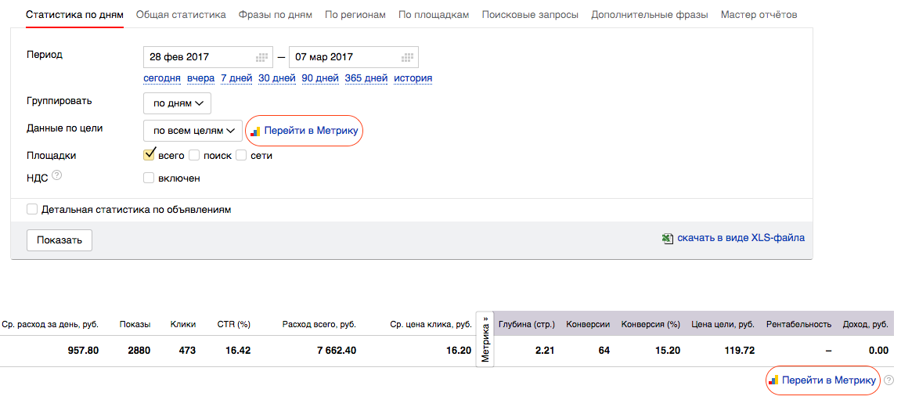Click the «сегодня» period link
Screen dimensions: 901x400
(x=162, y=78)
